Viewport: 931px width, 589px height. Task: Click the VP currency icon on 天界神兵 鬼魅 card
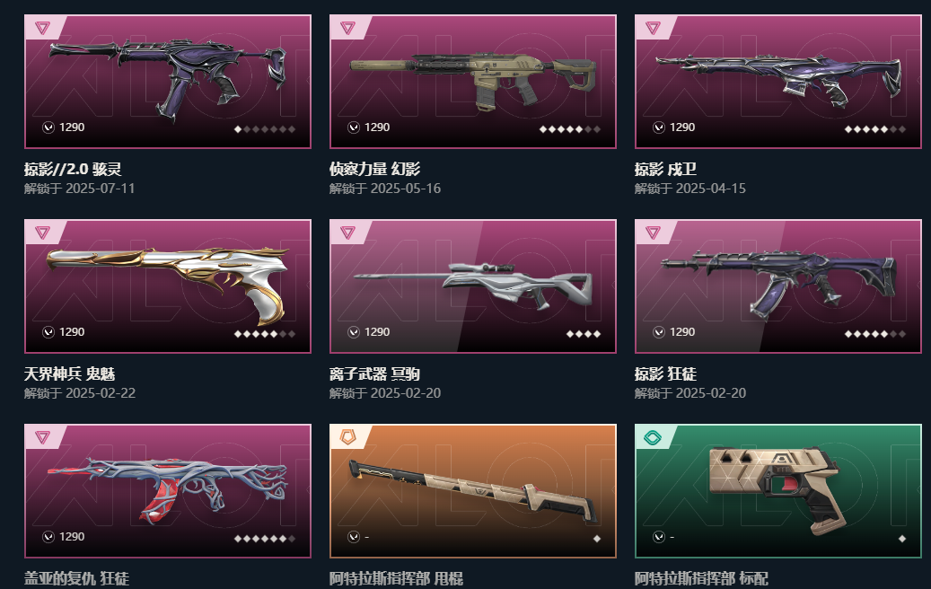click(48, 332)
